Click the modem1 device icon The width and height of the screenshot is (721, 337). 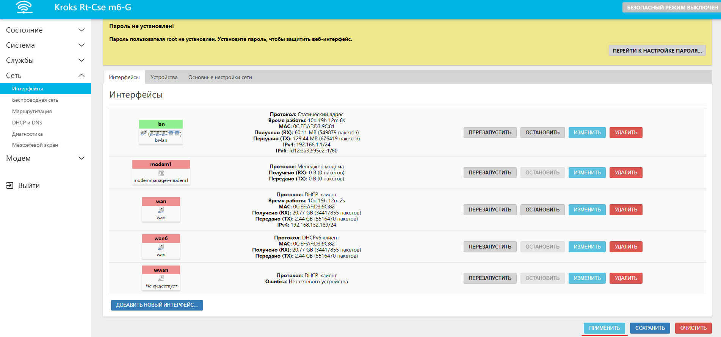click(x=161, y=173)
